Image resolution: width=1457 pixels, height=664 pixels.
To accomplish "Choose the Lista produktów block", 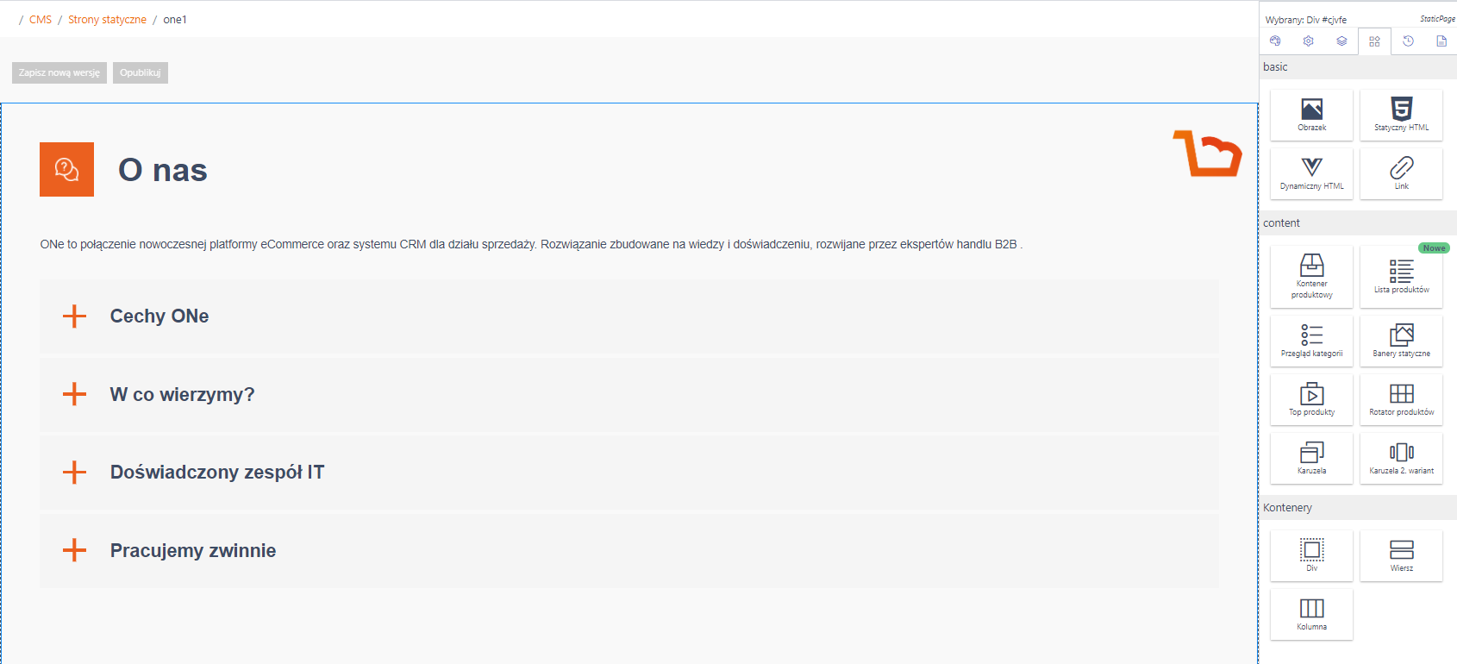I will pyautogui.click(x=1401, y=277).
